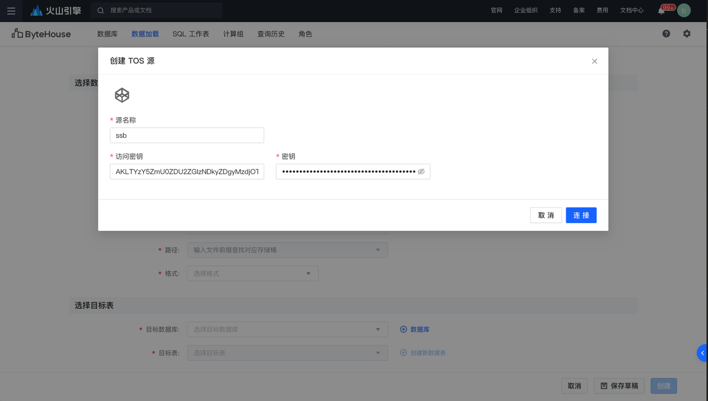This screenshot has height=401, width=708.
Task: Open the 格式 format dropdown
Action: pos(253,273)
